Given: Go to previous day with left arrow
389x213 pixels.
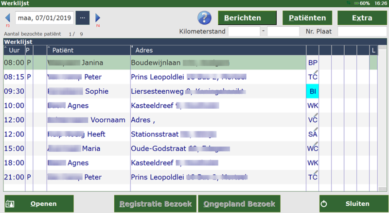Looking at the screenshot, I should (7, 18).
